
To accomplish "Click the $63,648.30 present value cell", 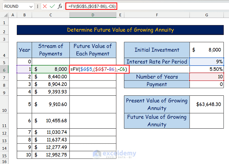I will click(207, 104).
